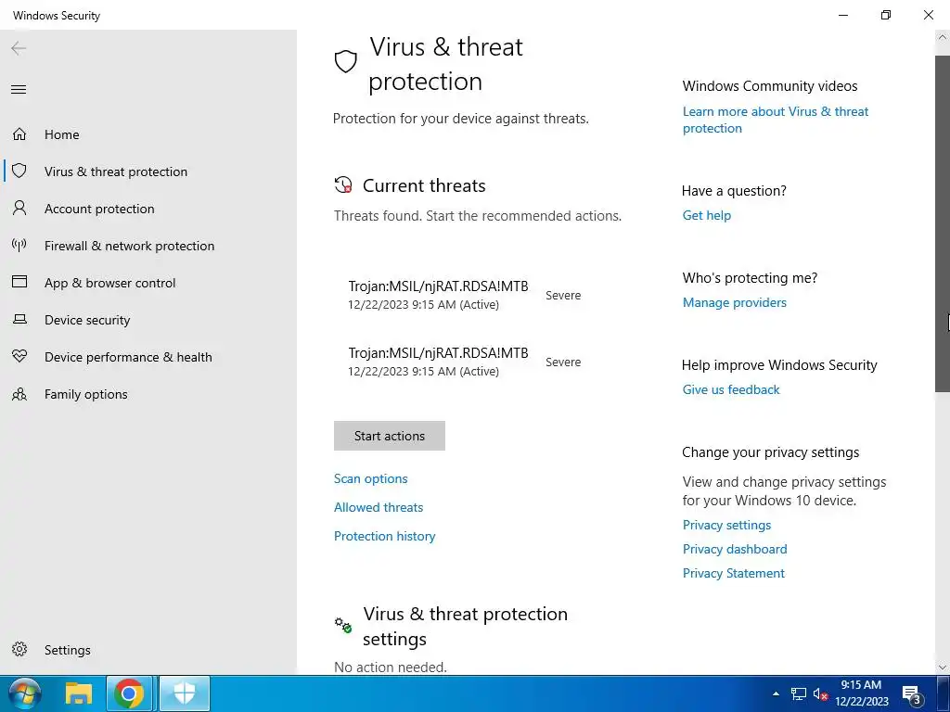Click the back arrow icon
Viewport: 950px width, 712px height.
click(19, 48)
